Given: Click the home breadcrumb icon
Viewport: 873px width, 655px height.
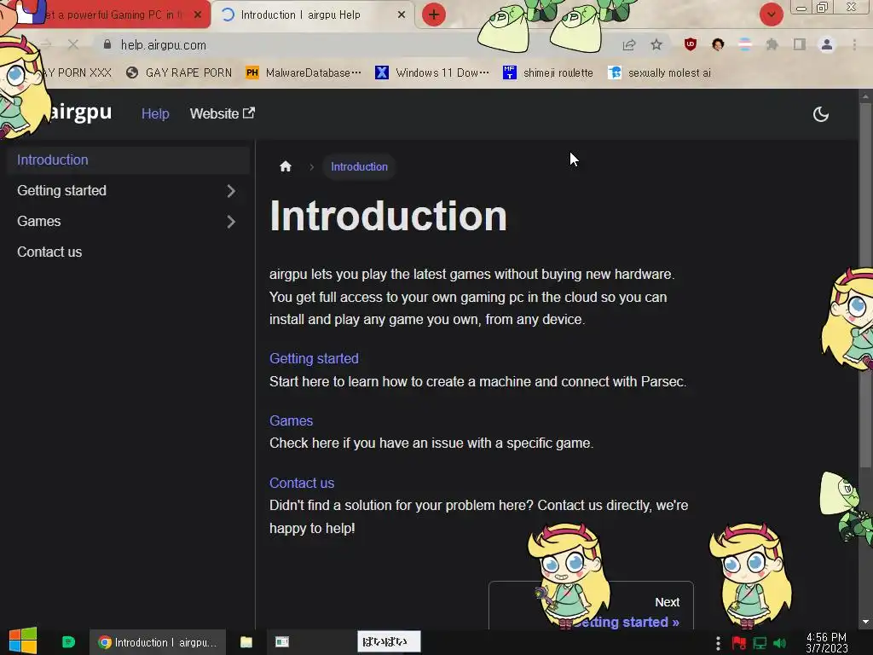Looking at the screenshot, I should tap(286, 166).
